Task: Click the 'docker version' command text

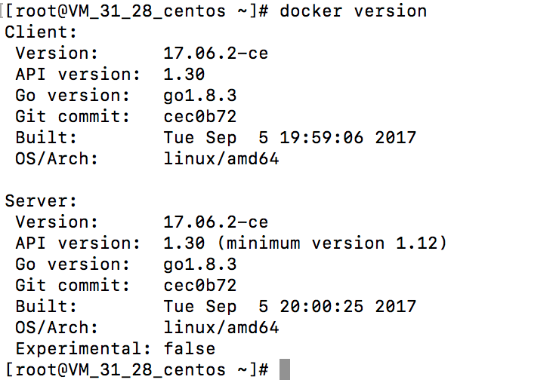Action: coord(354,11)
